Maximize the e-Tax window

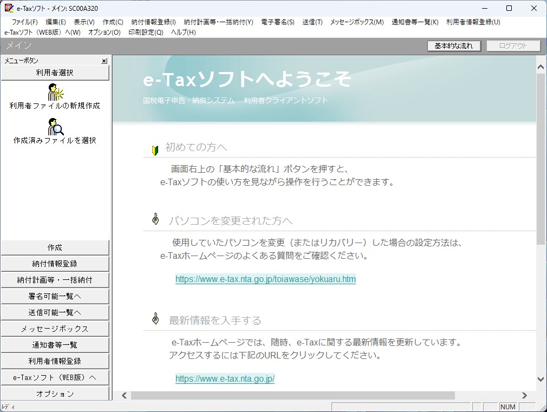(x=509, y=8)
